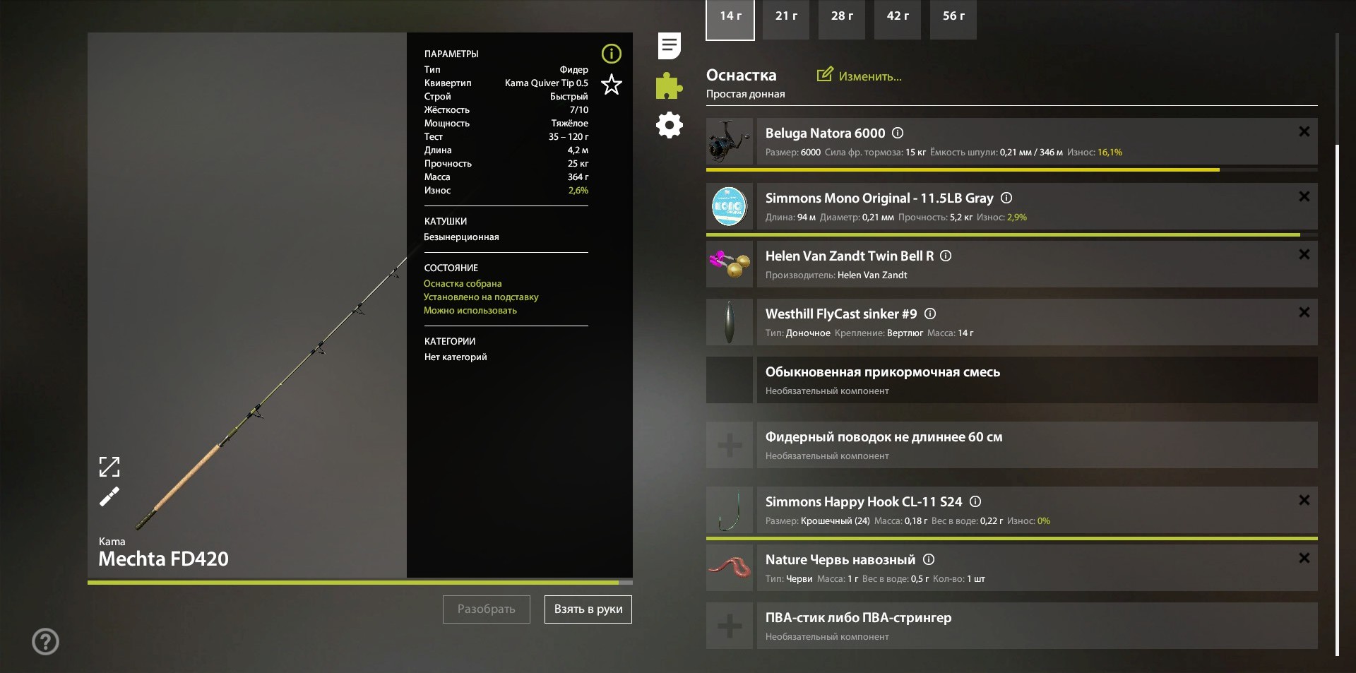Click the rig list vertical scrollbar
Image resolution: width=1356 pixels, height=673 pixels.
pos(1337,400)
